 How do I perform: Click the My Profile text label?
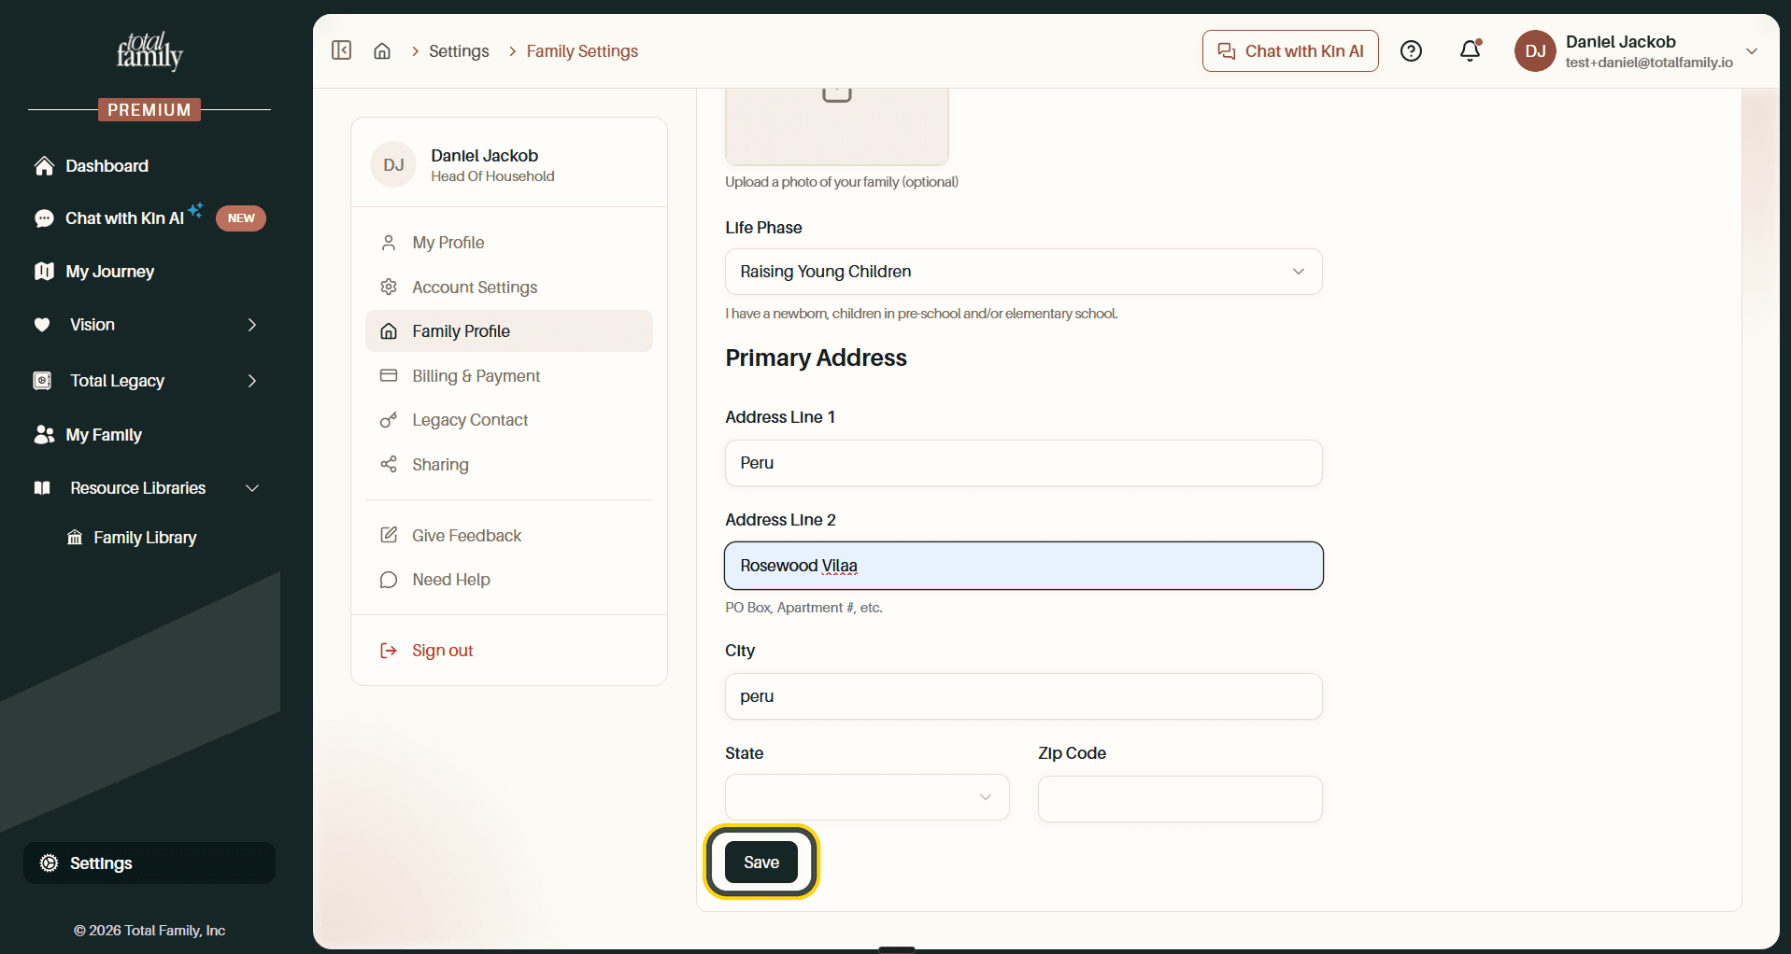click(x=448, y=243)
